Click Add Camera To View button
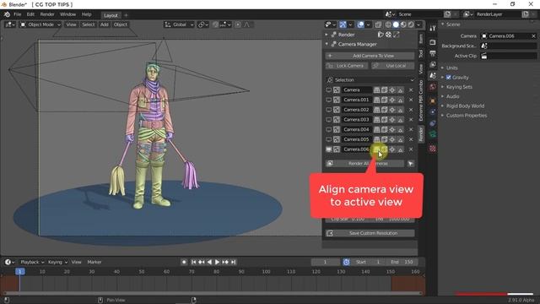 pos(370,56)
